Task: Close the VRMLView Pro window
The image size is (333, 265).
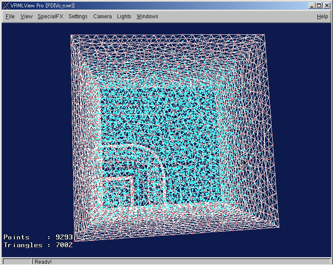Action: [327, 6]
